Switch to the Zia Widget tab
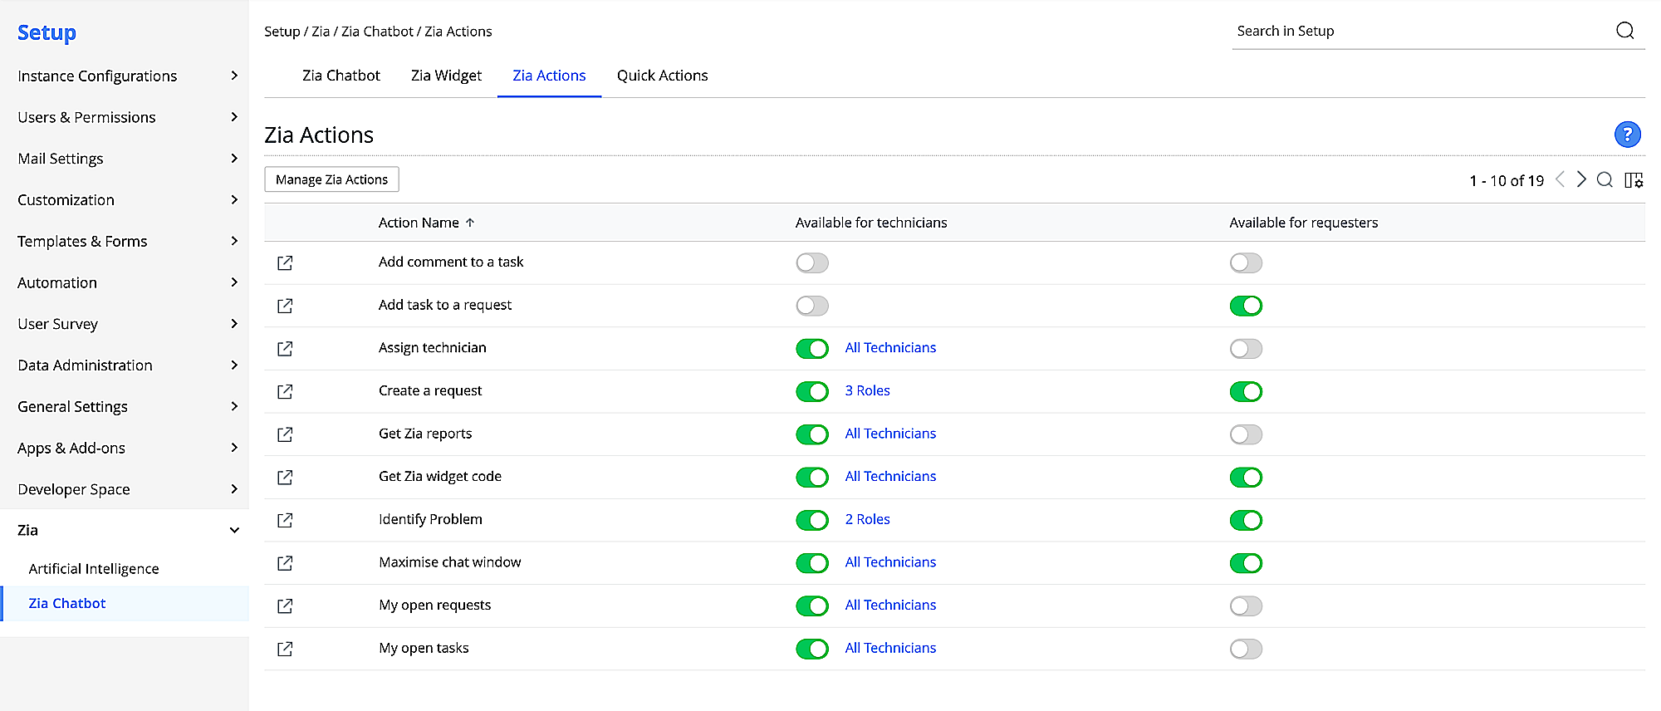1661x711 pixels. 446,76
